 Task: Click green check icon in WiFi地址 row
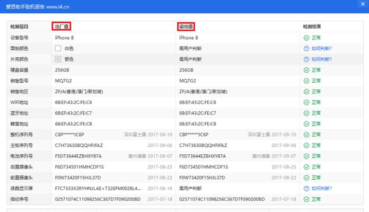point(306,102)
